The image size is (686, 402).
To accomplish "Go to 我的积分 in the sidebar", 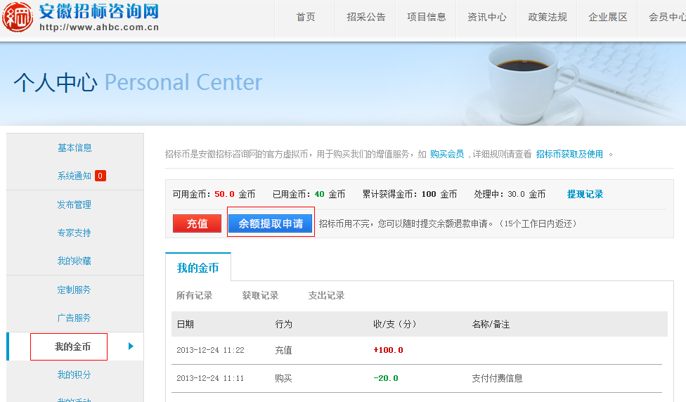I will pos(75,375).
